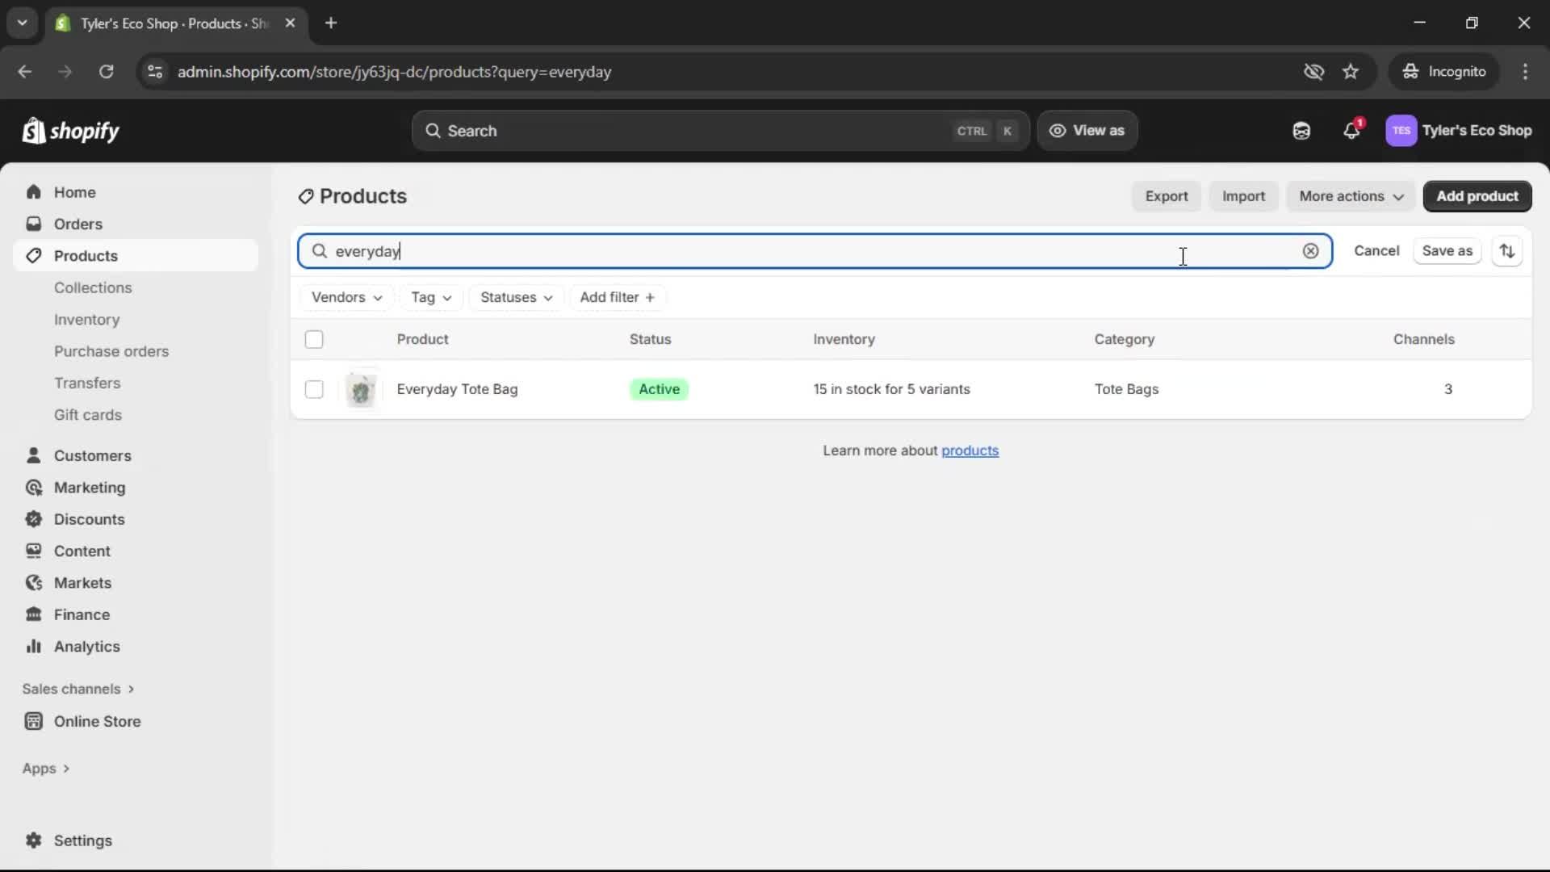Open the Vendors filter dropdown
The width and height of the screenshot is (1550, 872).
click(x=346, y=297)
